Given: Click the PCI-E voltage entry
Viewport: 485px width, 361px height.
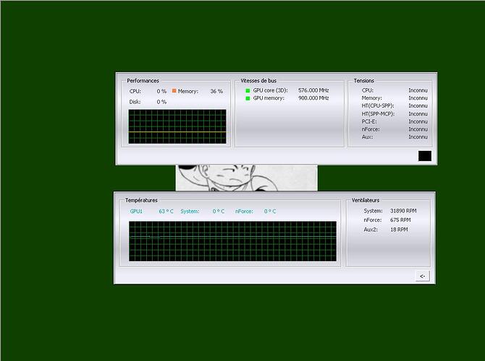Looking at the screenshot, I should (x=369, y=121).
